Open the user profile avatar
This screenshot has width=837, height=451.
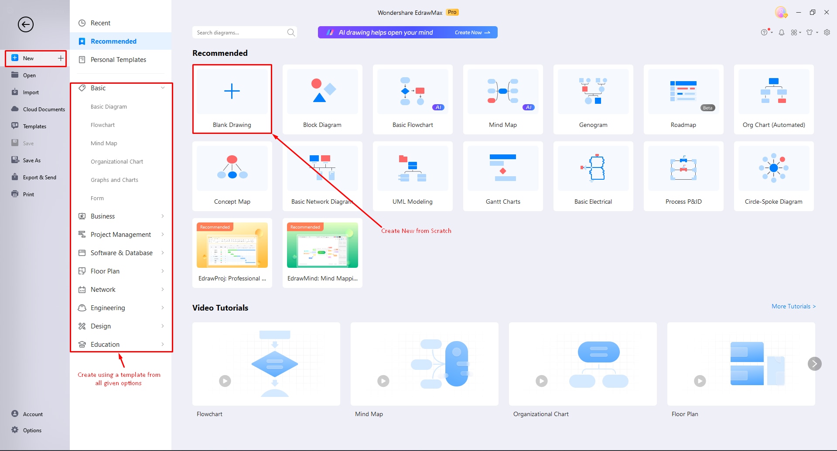click(781, 12)
